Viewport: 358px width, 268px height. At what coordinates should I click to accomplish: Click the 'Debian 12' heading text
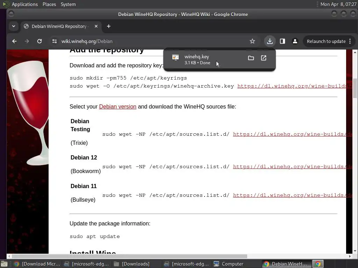84,157
